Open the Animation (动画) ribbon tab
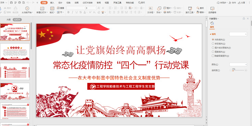Image resolution: width=252 pixels, height=126 pixels. (77, 3)
